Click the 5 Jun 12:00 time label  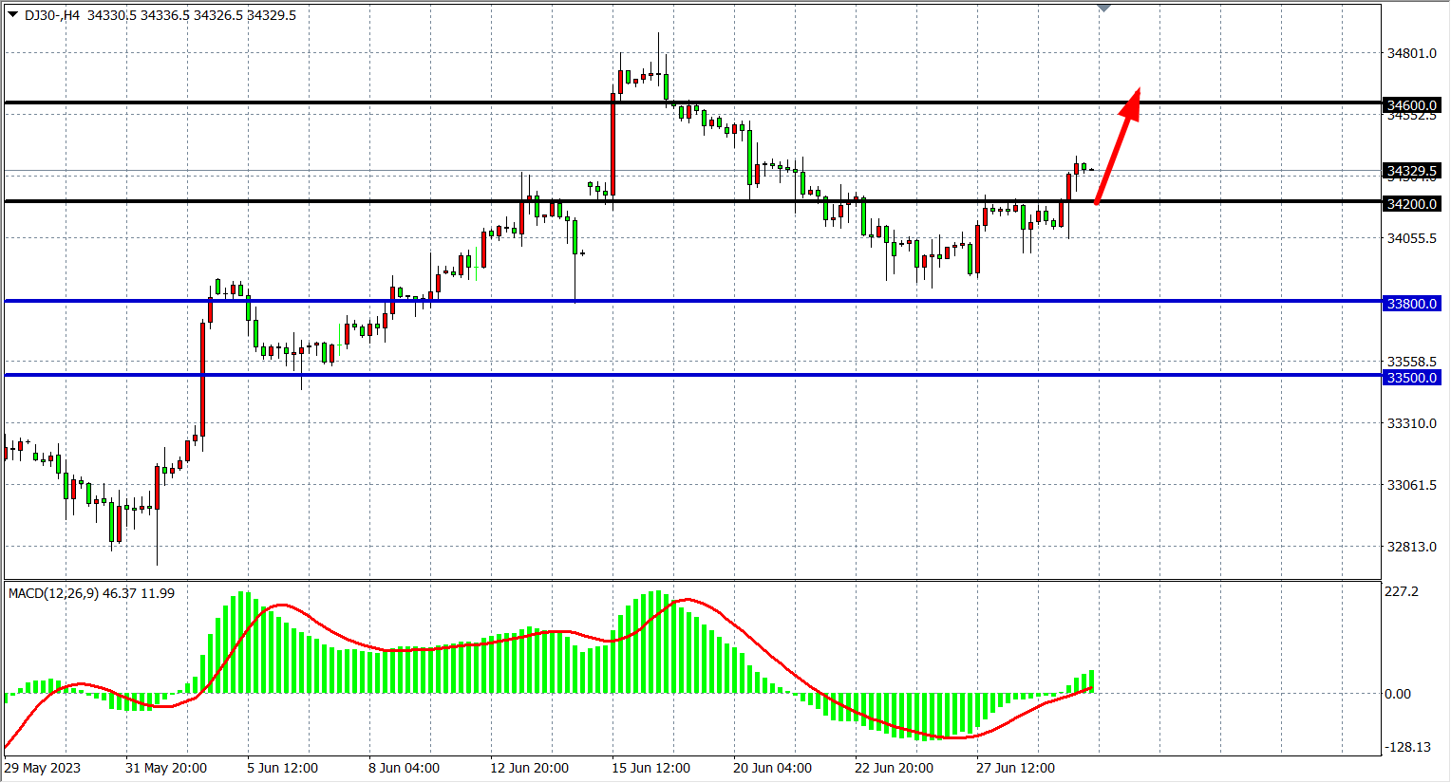[x=283, y=768]
